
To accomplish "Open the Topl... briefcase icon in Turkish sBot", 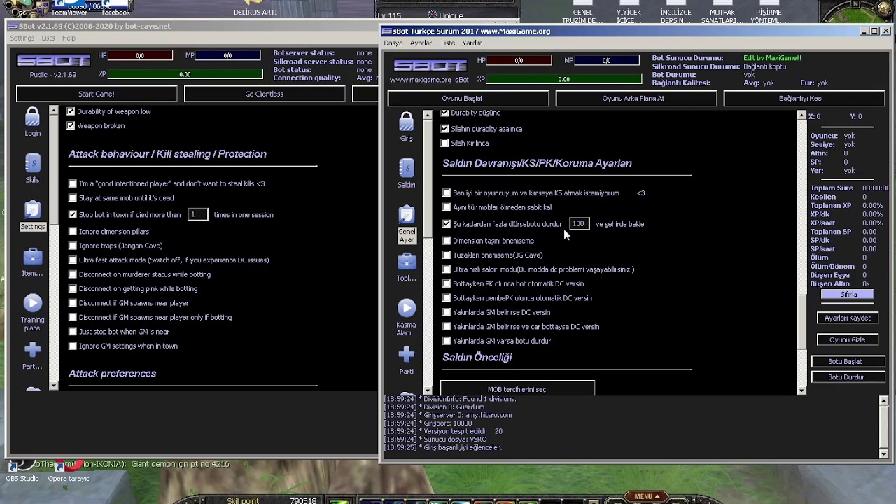I will tap(407, 262).
